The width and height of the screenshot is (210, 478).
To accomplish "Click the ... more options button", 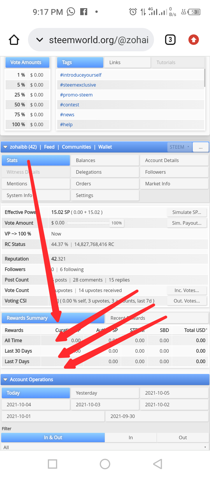I will [201, 147].
